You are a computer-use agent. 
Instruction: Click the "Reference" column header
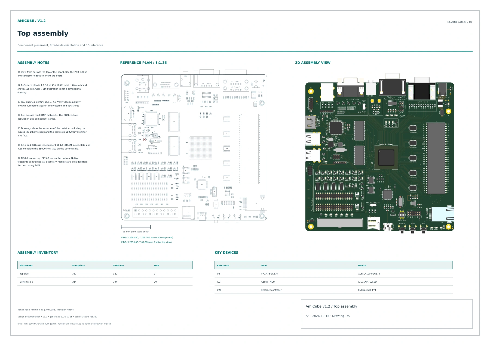223,266
